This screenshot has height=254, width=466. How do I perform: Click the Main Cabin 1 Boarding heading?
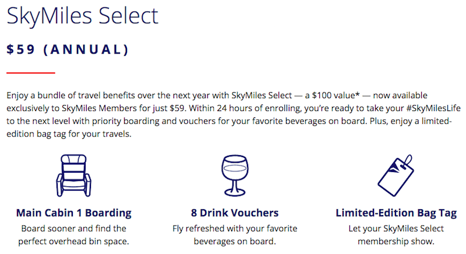point(73,213)
